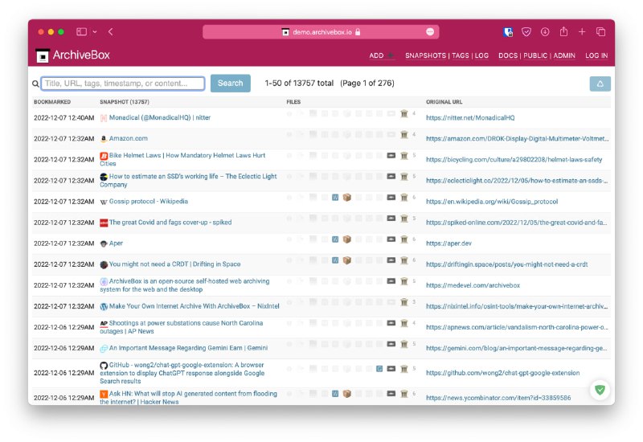The image size is (643, 442).
Task: Open Safari downloads icon
Action: tap(544, 31)
